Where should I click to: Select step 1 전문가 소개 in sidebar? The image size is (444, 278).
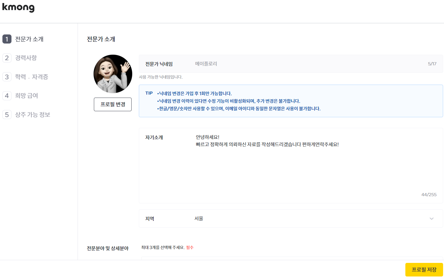[x=23, y=39]
